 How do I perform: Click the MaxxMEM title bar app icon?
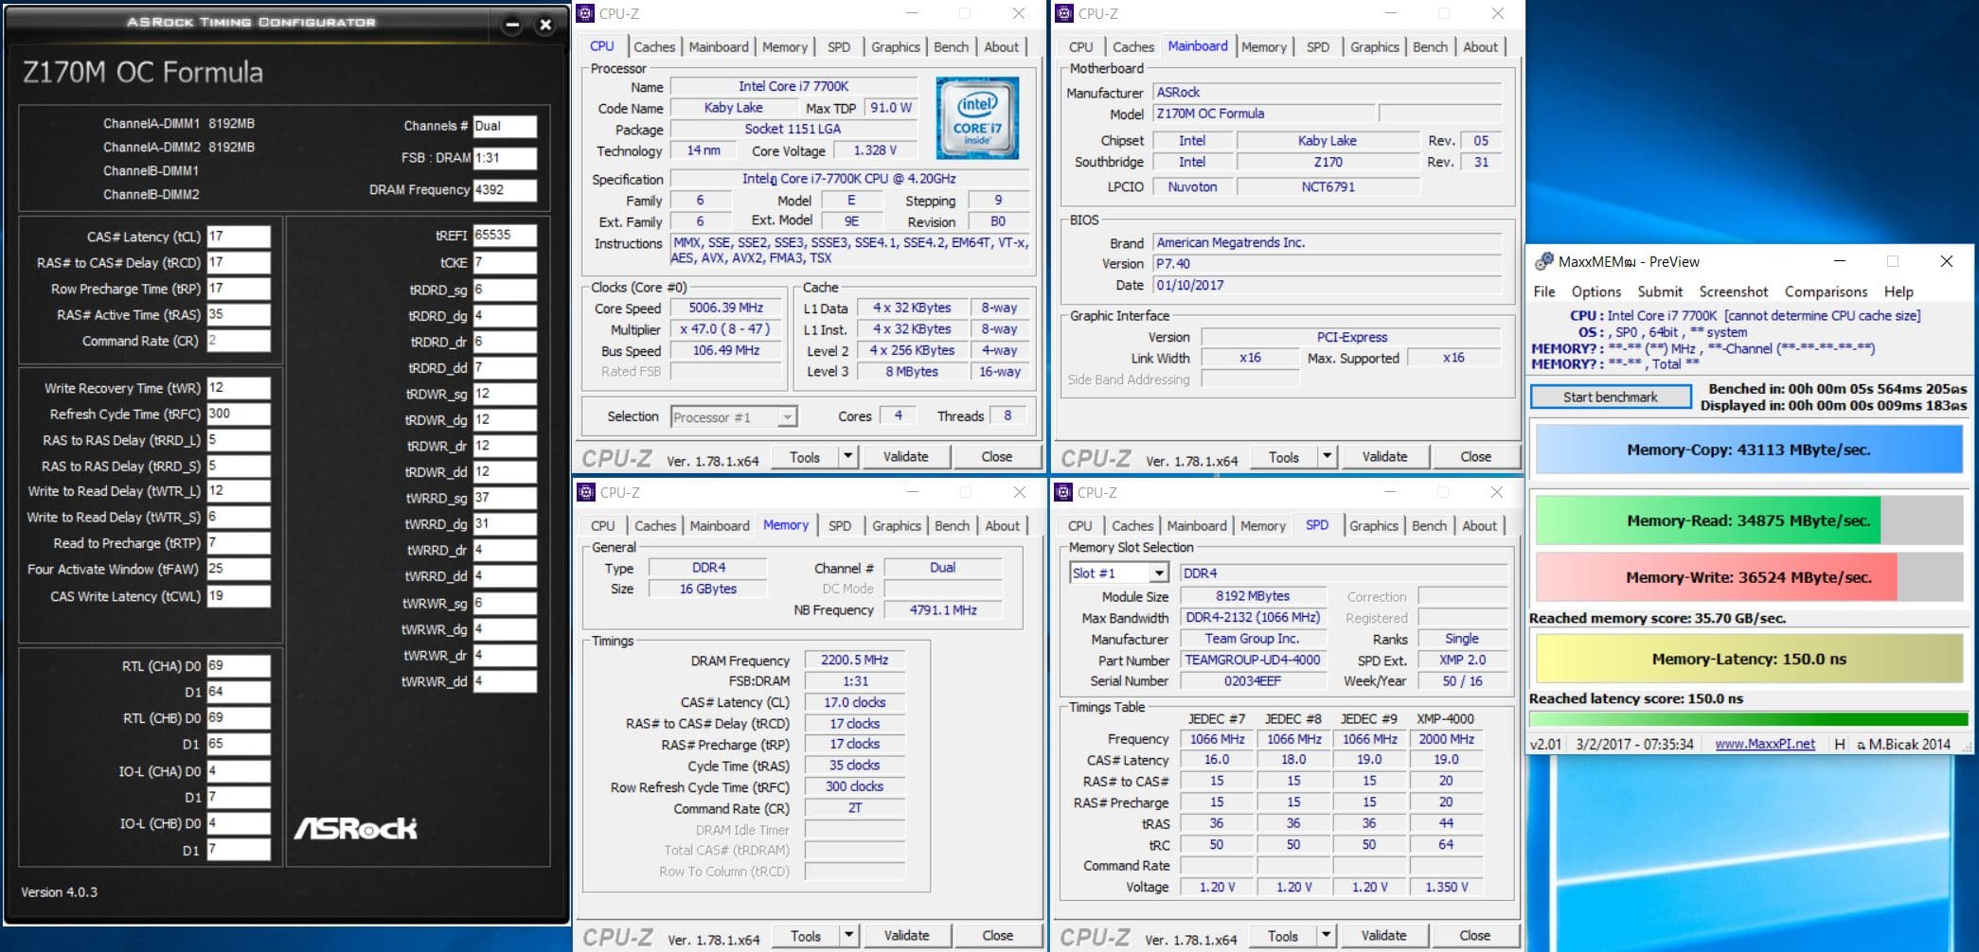(1543, 261)
